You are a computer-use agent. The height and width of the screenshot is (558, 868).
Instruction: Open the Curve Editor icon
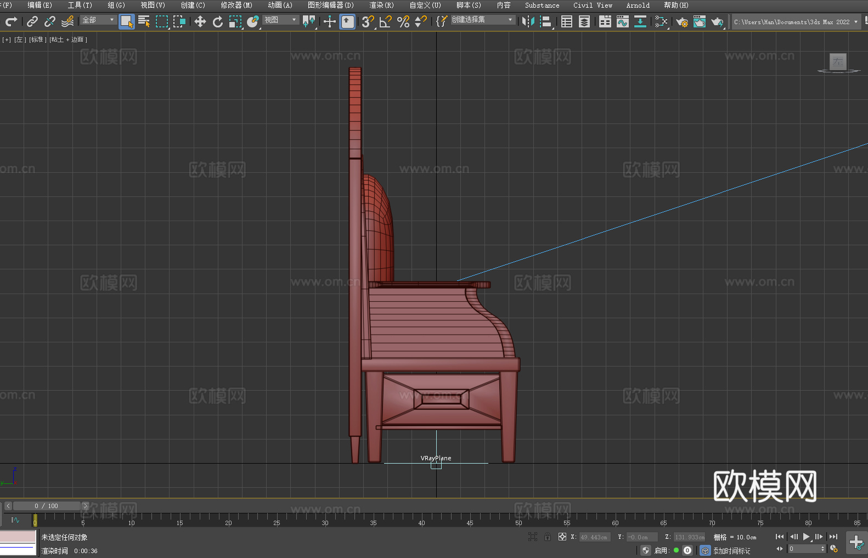click(x=623, y=21)
